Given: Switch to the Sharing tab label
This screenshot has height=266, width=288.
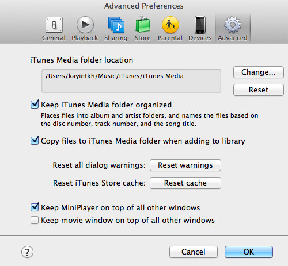Looking at the screenshot, I should (x=116, y=38).
